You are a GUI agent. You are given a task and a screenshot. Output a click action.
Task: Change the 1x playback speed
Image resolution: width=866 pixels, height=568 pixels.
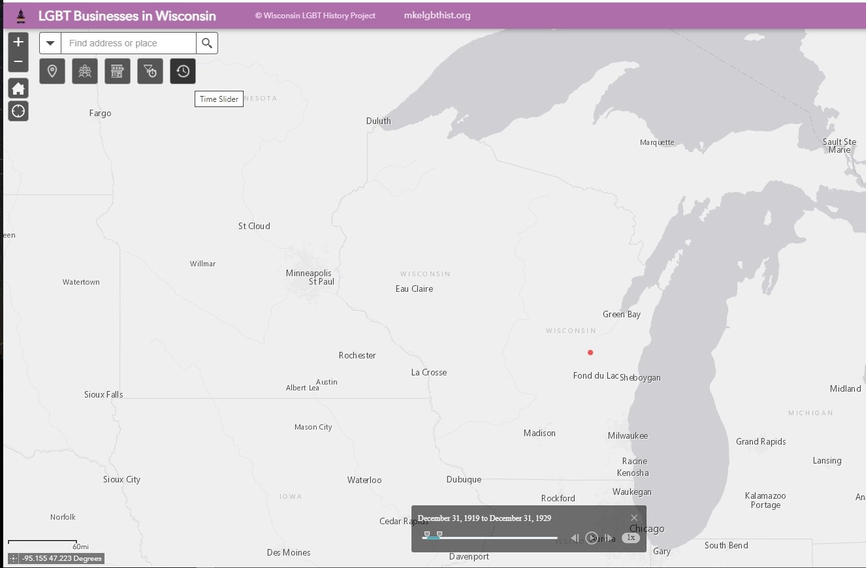coord(630,538)
